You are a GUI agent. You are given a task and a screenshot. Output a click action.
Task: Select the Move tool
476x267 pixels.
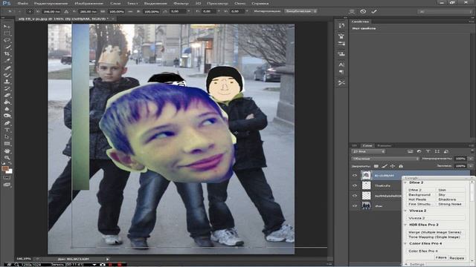(x=7, y=27)
